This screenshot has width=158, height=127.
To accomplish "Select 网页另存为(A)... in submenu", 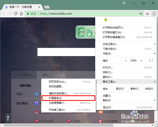I will pyautogui.click(x=68, y=82).
